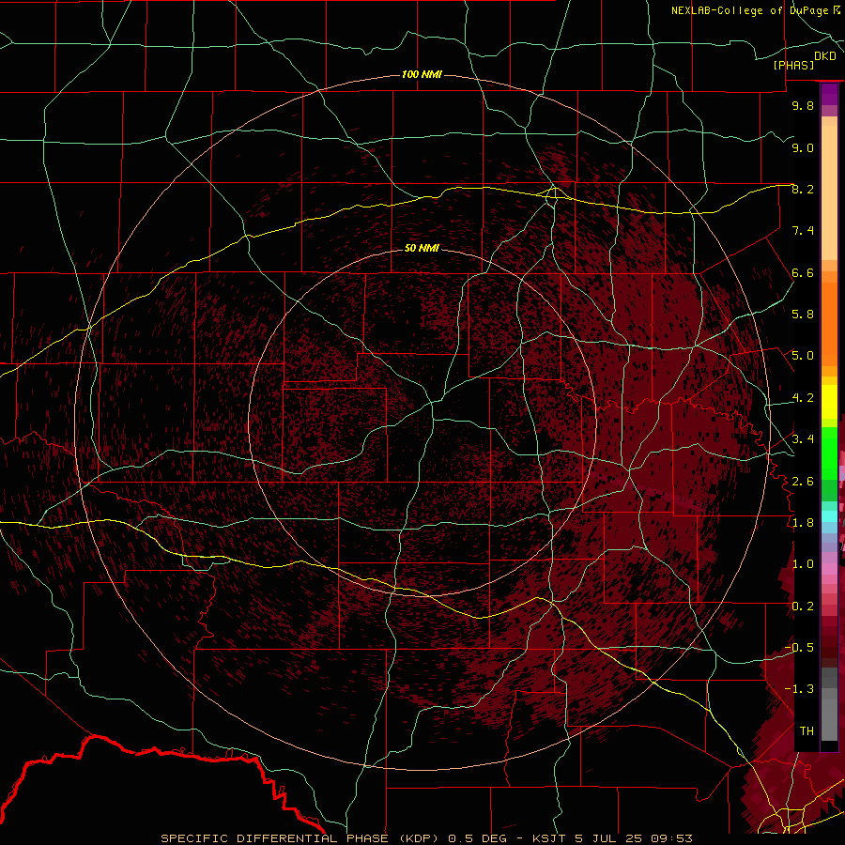Click the 8.2 scale value
Screen dimensions: 845x845
[803, 189]
